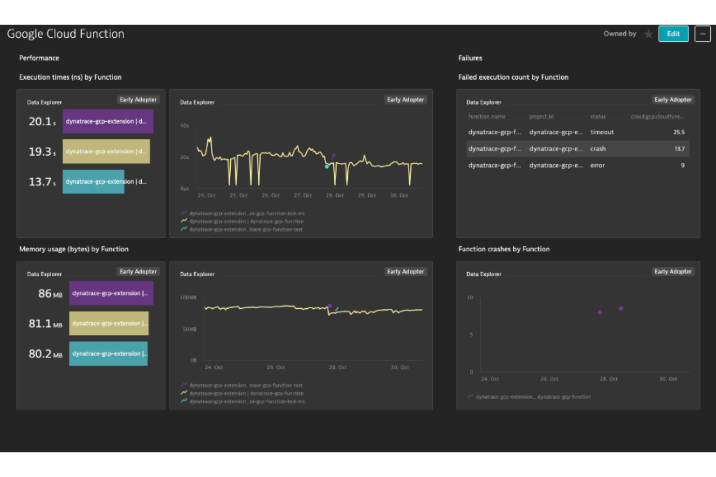
Task: Toggle the yellow dynatrace-gcp-function series in Execution times legend
Action: coord(184,221)
